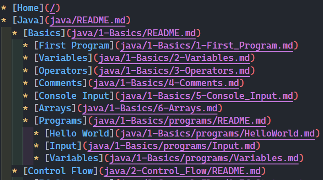Click the Variables label before programs/Variables.md
Screen dimensions: 323x180
point(74,158)
